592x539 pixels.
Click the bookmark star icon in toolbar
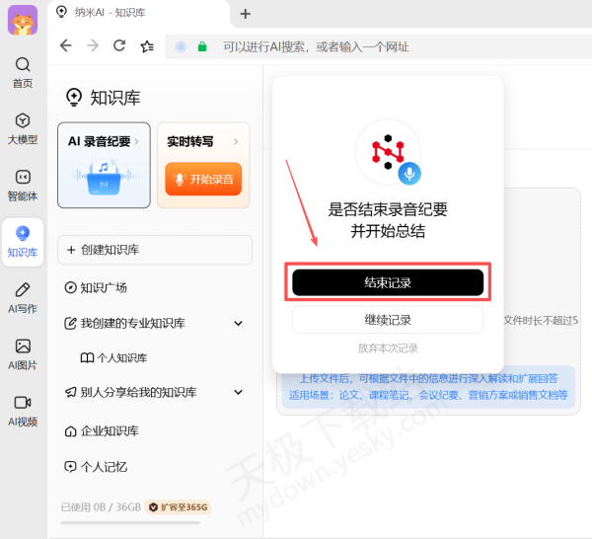pos(147,45)
